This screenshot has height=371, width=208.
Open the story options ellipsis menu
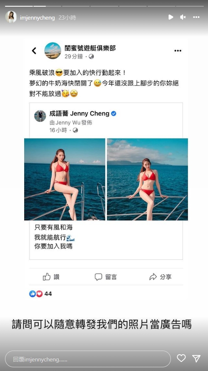tap(196, 17)
